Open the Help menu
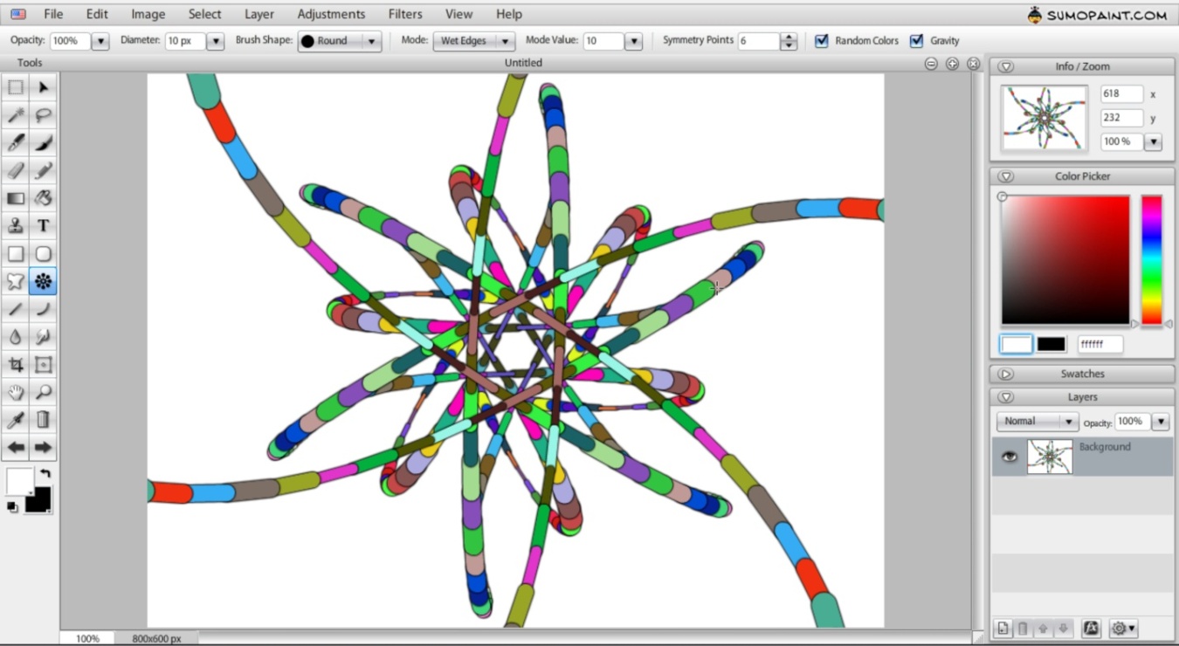 508,14
